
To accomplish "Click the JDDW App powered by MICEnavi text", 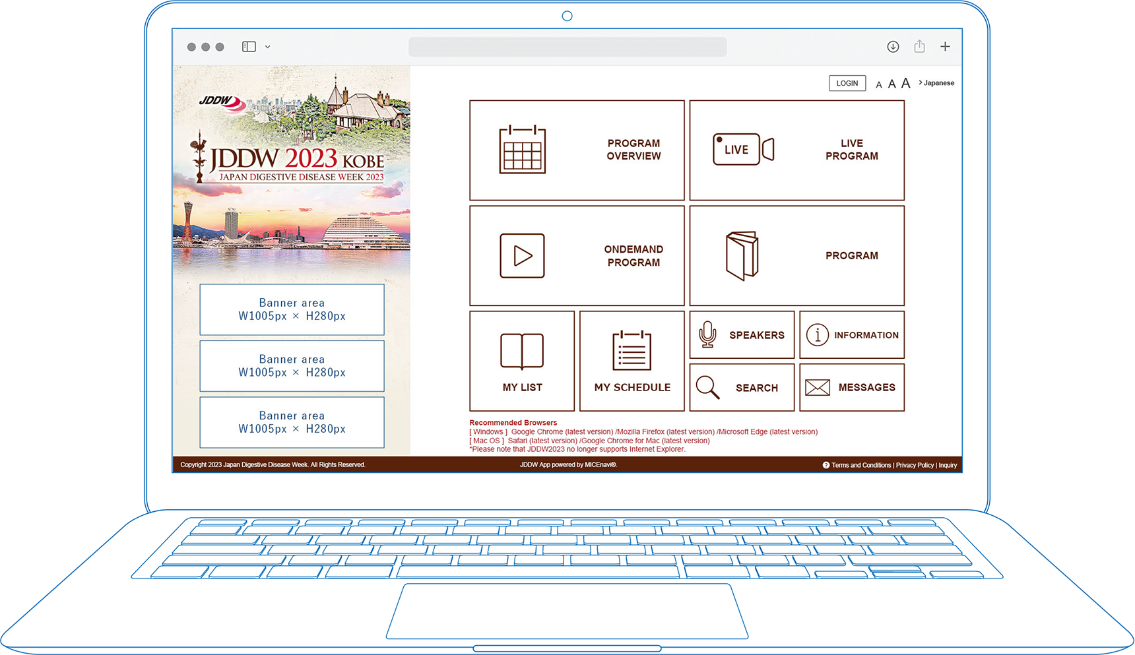I will (x=568, y=465).
